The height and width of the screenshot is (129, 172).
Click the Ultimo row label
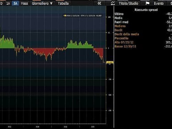(119, 14)
